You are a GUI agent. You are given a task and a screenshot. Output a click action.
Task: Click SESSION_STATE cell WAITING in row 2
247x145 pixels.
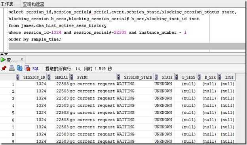(x=135, y=91)
